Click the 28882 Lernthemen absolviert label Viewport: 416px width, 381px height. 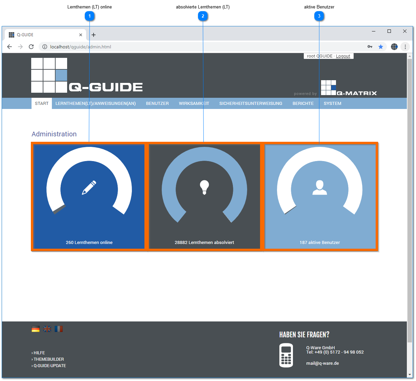[204, 242]
